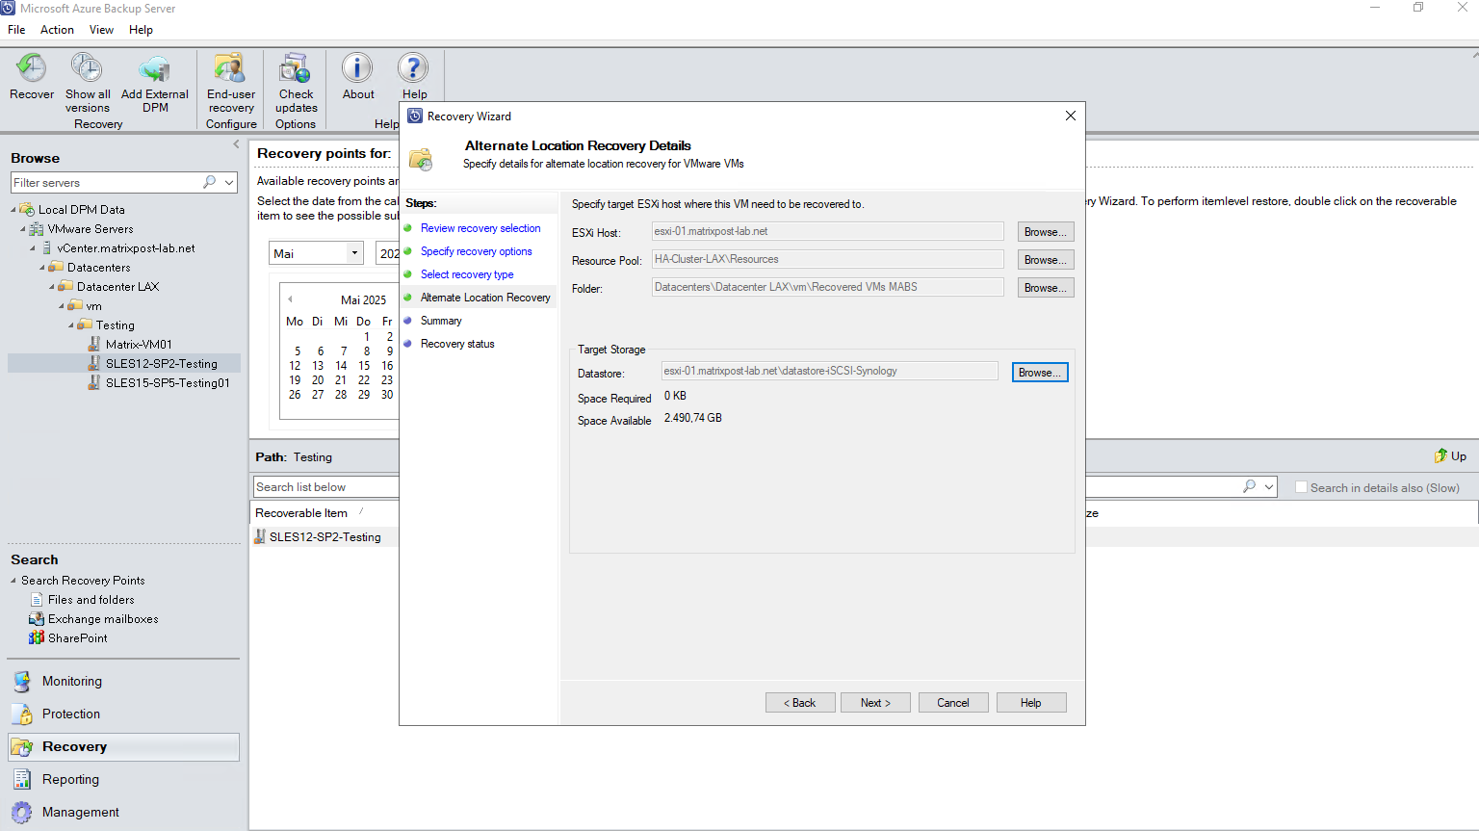Collapse Search Recovery Points node
This screenshot has width=1479, height=831.
tap(13, 581)
